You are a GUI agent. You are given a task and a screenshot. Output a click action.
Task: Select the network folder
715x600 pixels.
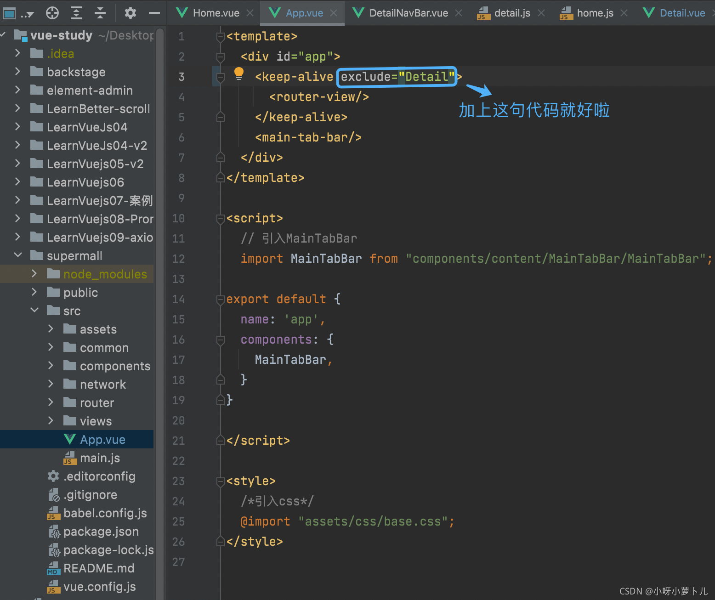(77, 384)
